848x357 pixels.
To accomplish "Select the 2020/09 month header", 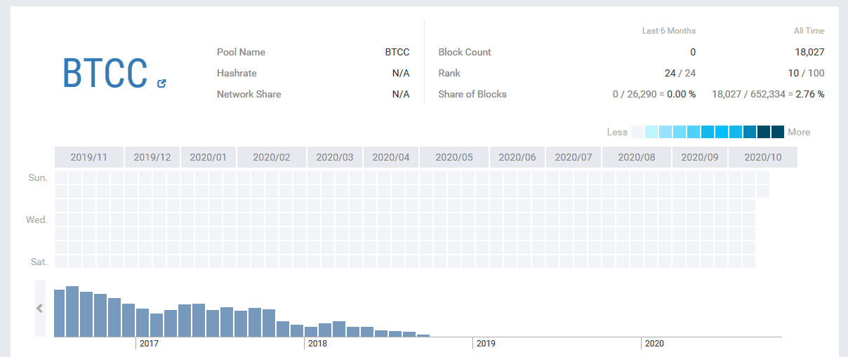I will click(x=700, y=157).
